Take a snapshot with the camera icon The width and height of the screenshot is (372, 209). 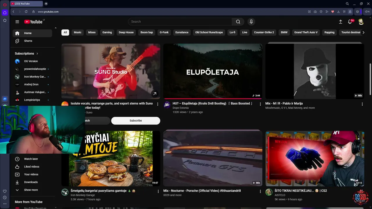coord(315,12)
